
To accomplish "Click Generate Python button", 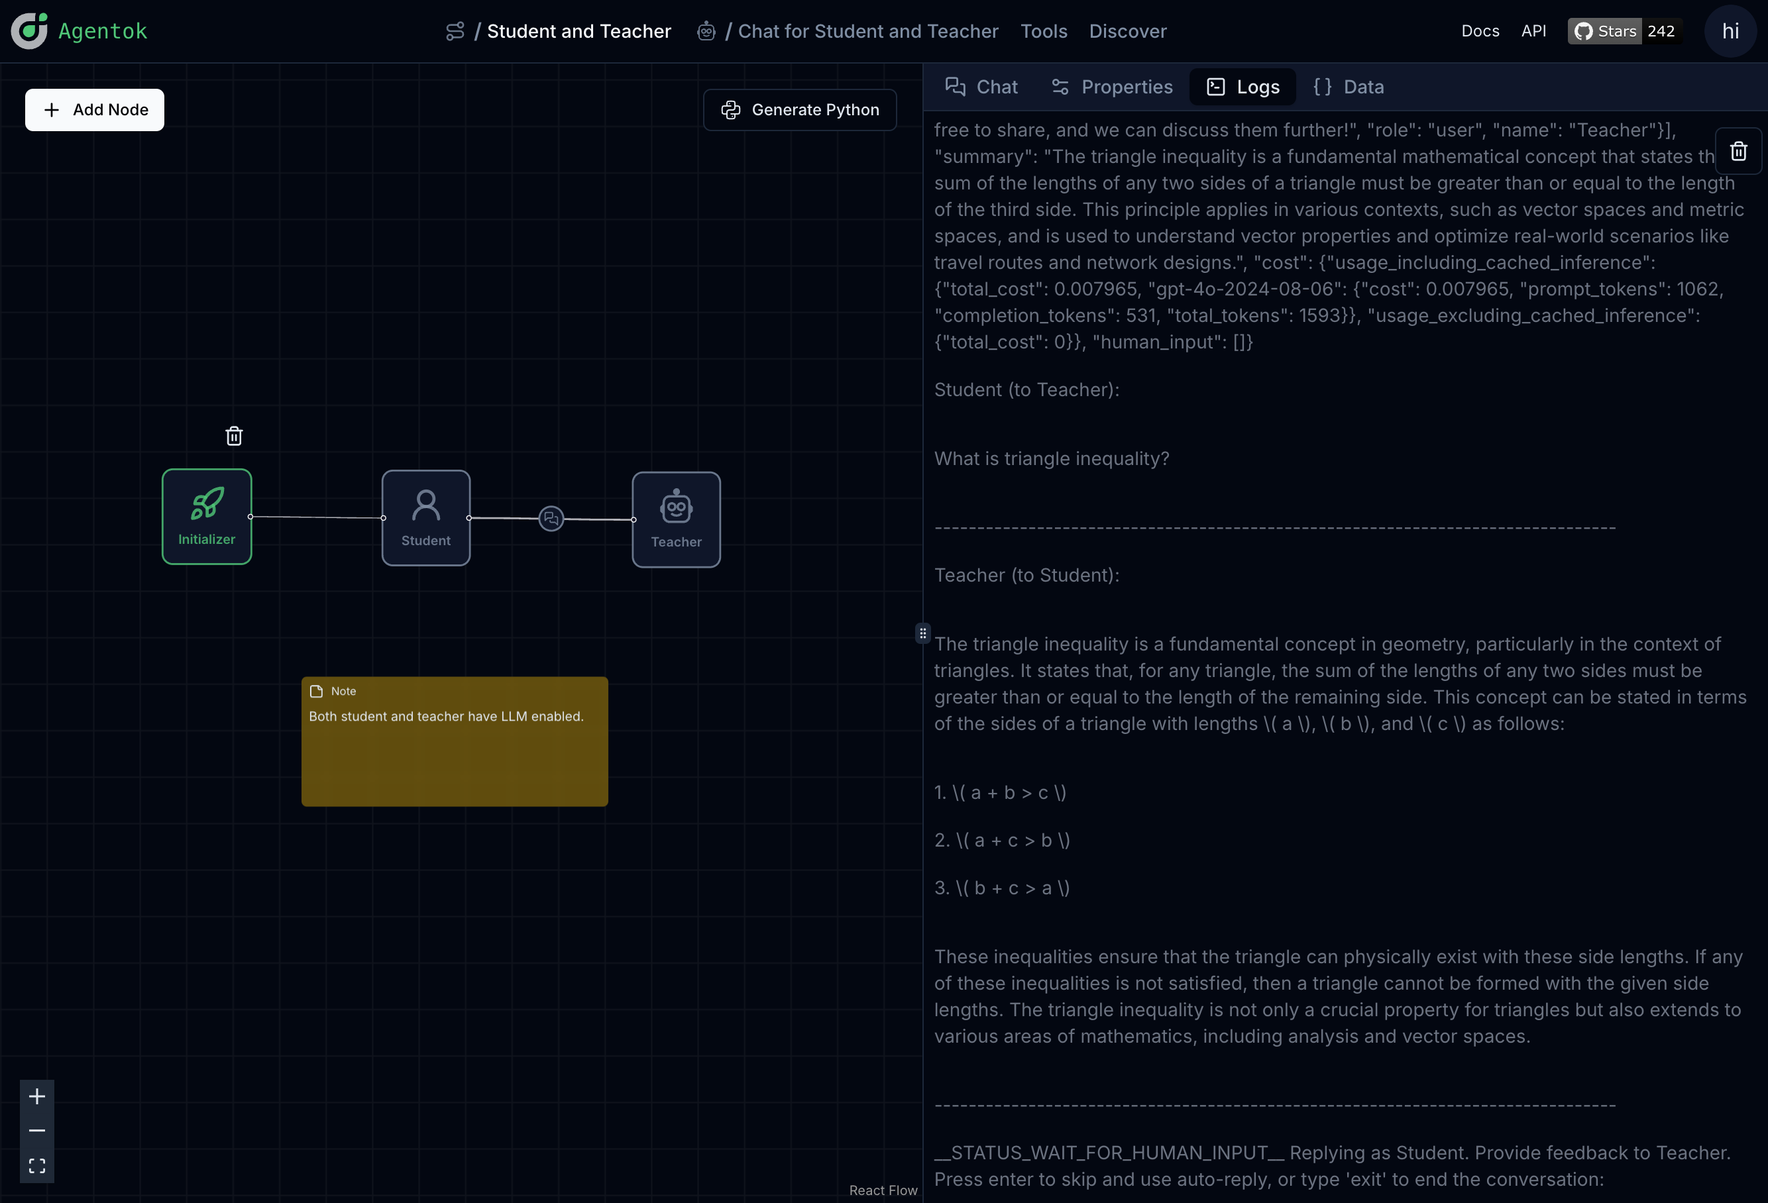I will point(800,109).
